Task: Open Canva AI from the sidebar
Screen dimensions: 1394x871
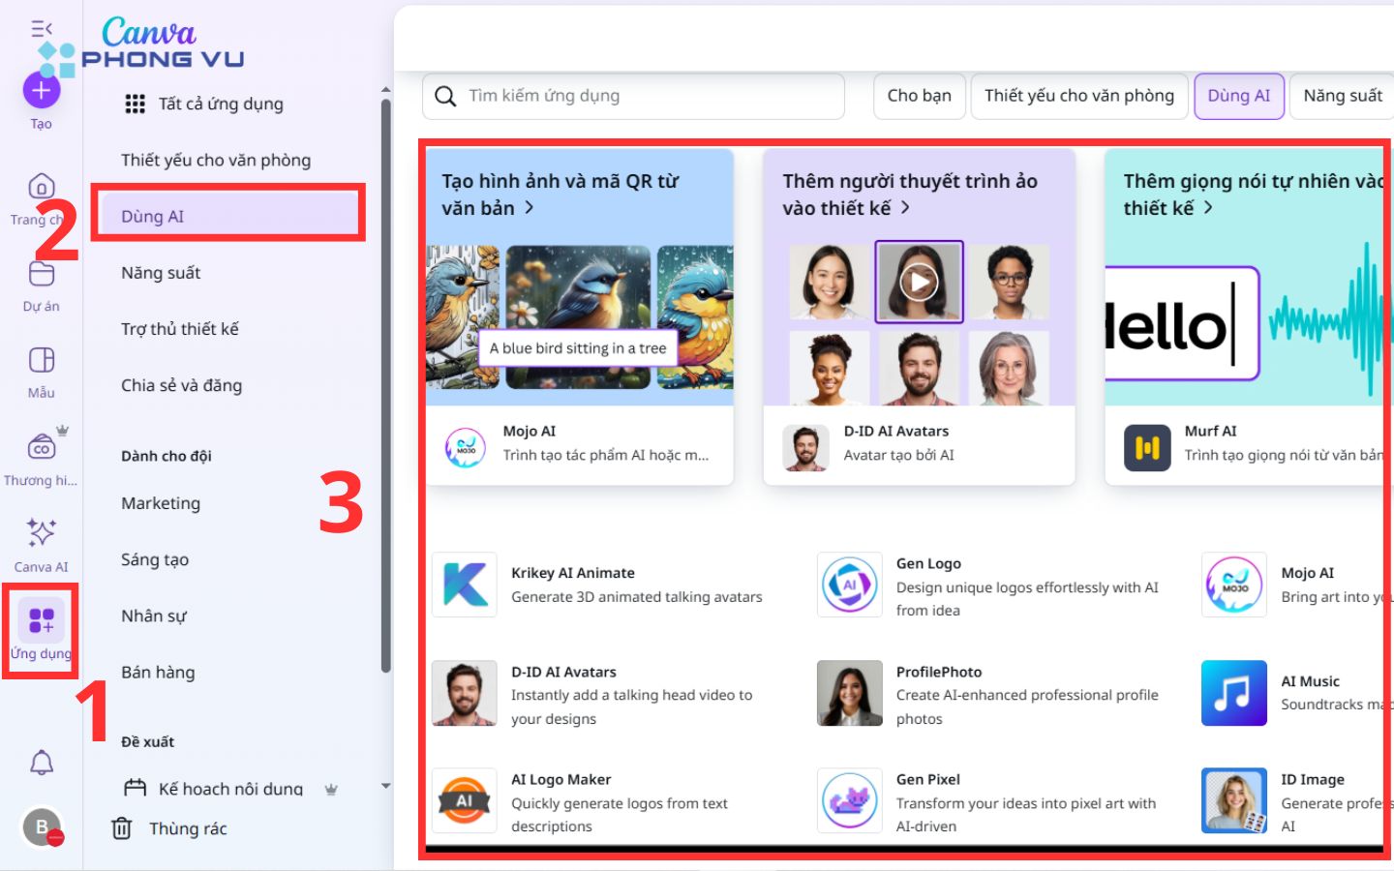Action: click(41, 544)
